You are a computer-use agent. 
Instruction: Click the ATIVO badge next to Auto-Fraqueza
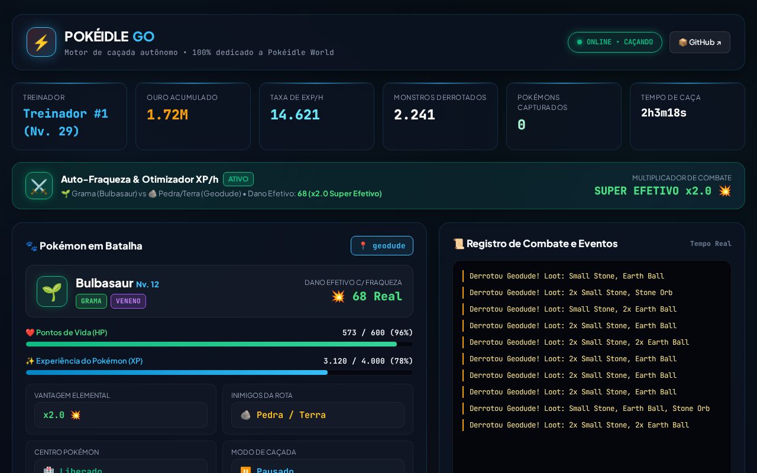point(238,179)
